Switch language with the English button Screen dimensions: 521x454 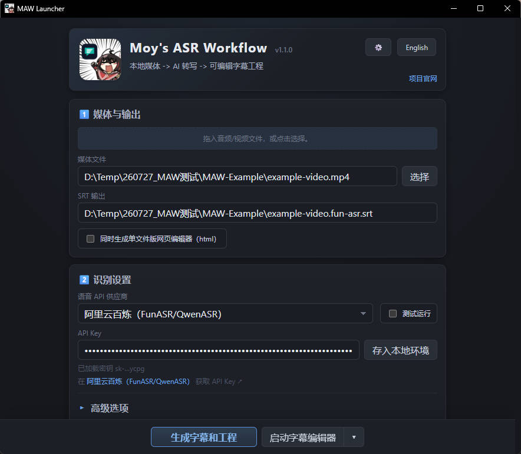click(416, 48)
